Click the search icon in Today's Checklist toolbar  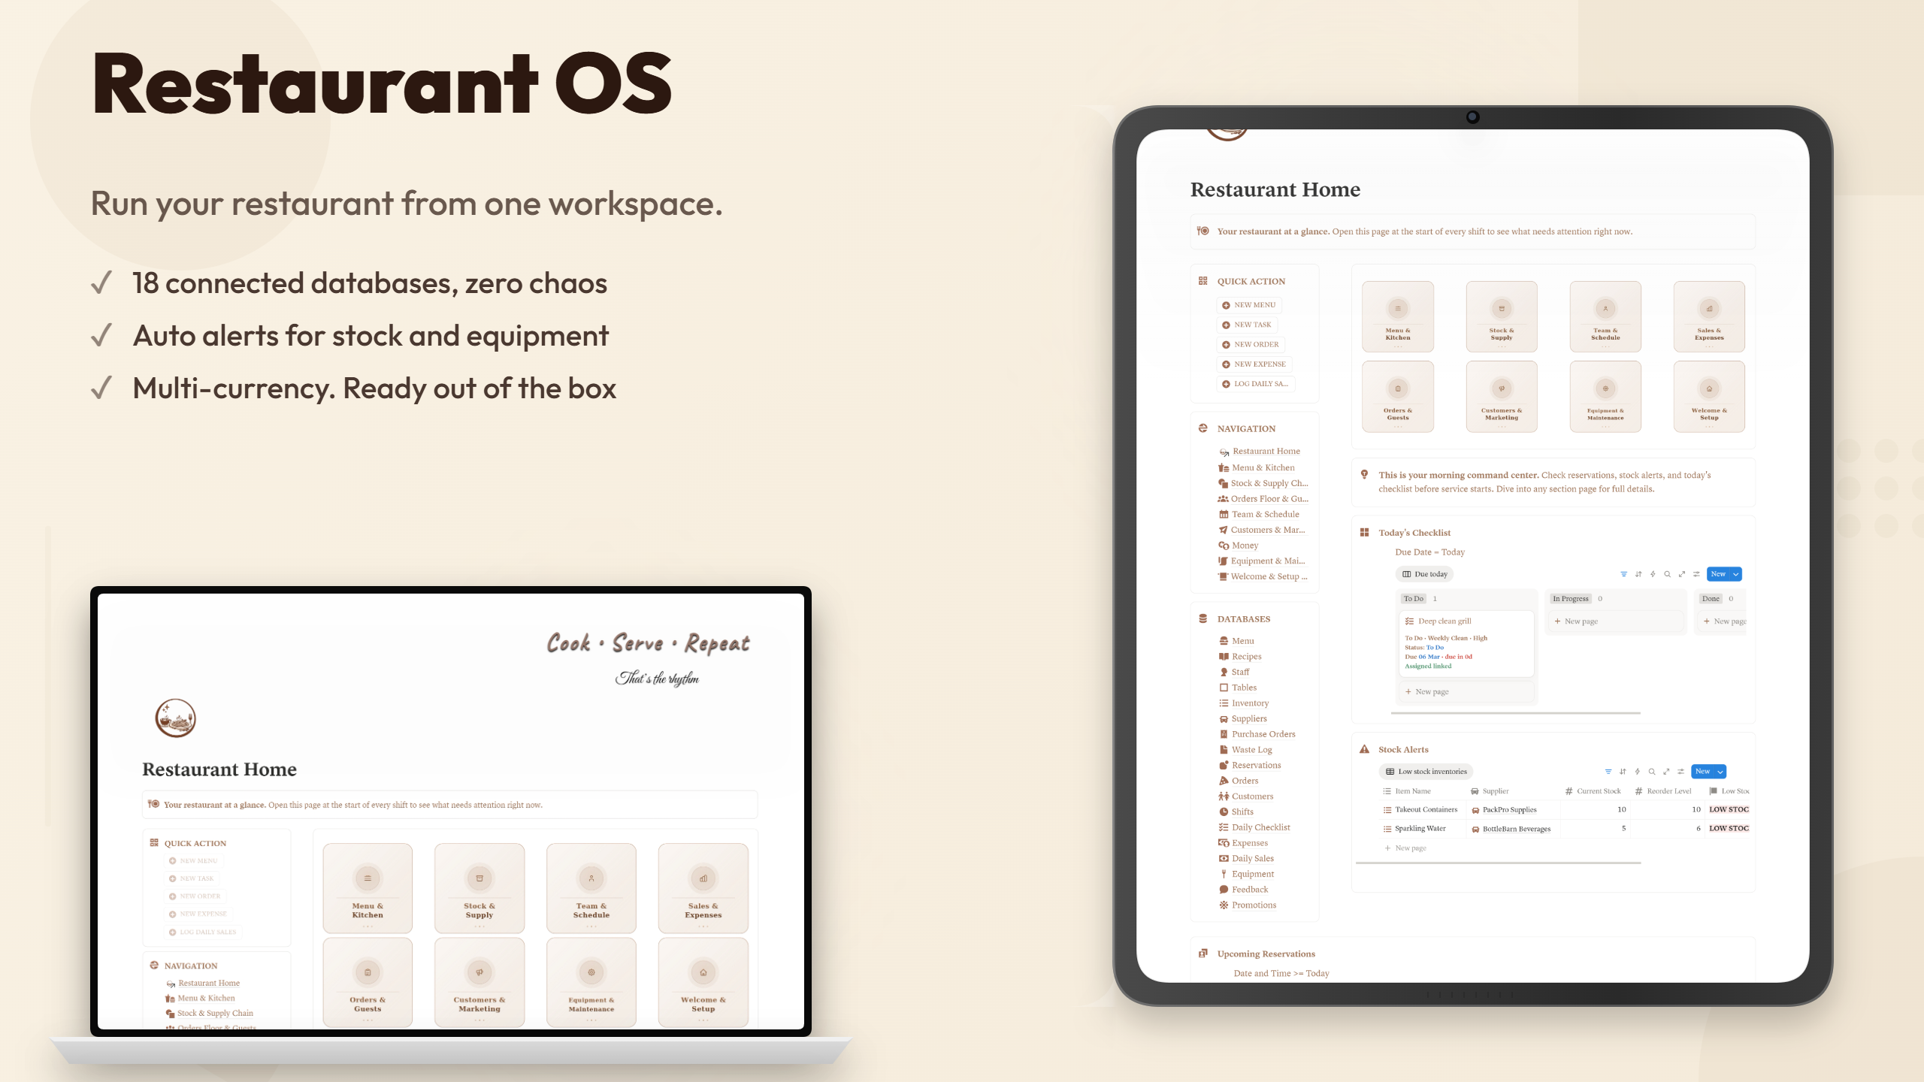(x=1667, y=574)
